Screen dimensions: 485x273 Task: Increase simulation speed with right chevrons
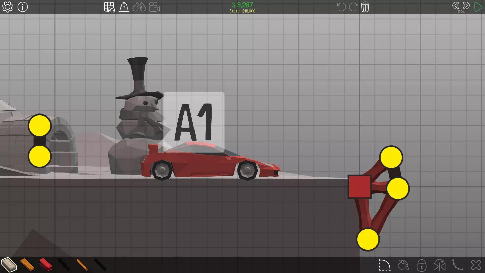click(466, 6)
